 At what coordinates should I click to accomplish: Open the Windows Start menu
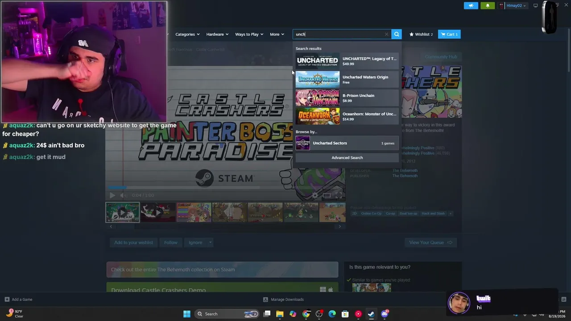187,314
